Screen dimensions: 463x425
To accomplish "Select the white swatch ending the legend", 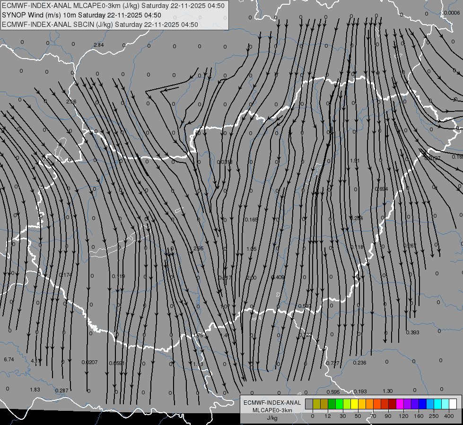I will (x=453, y=404).
